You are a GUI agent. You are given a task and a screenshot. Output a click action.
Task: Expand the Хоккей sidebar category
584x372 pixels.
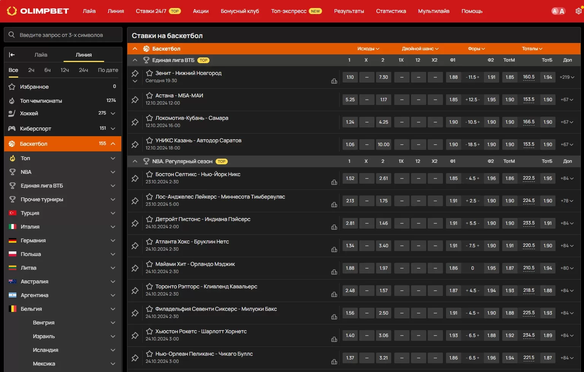click(113, 113)
